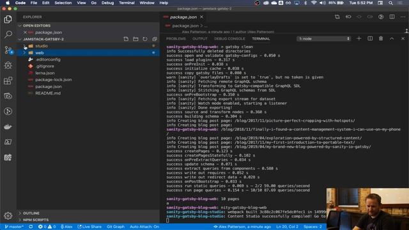Image resolution: width=409 pixels, height=230 pixels.
Task: Open the Selection menu
Action: coord(63,3)
